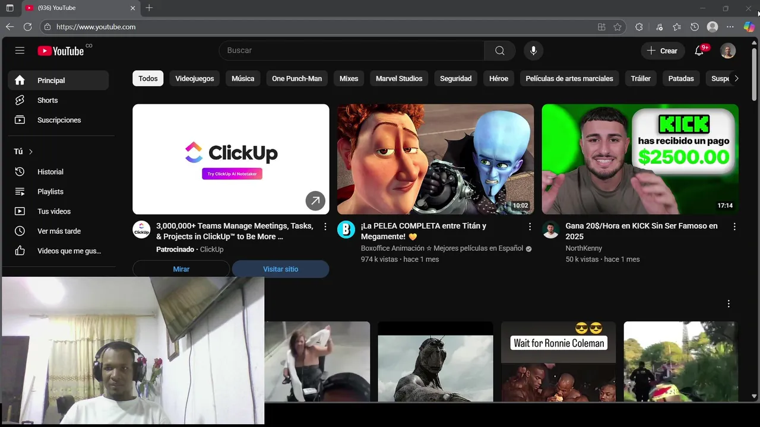Screen dimensions: 760x427
Task: Select the Música chip
Action: click(x=243, y=78)
